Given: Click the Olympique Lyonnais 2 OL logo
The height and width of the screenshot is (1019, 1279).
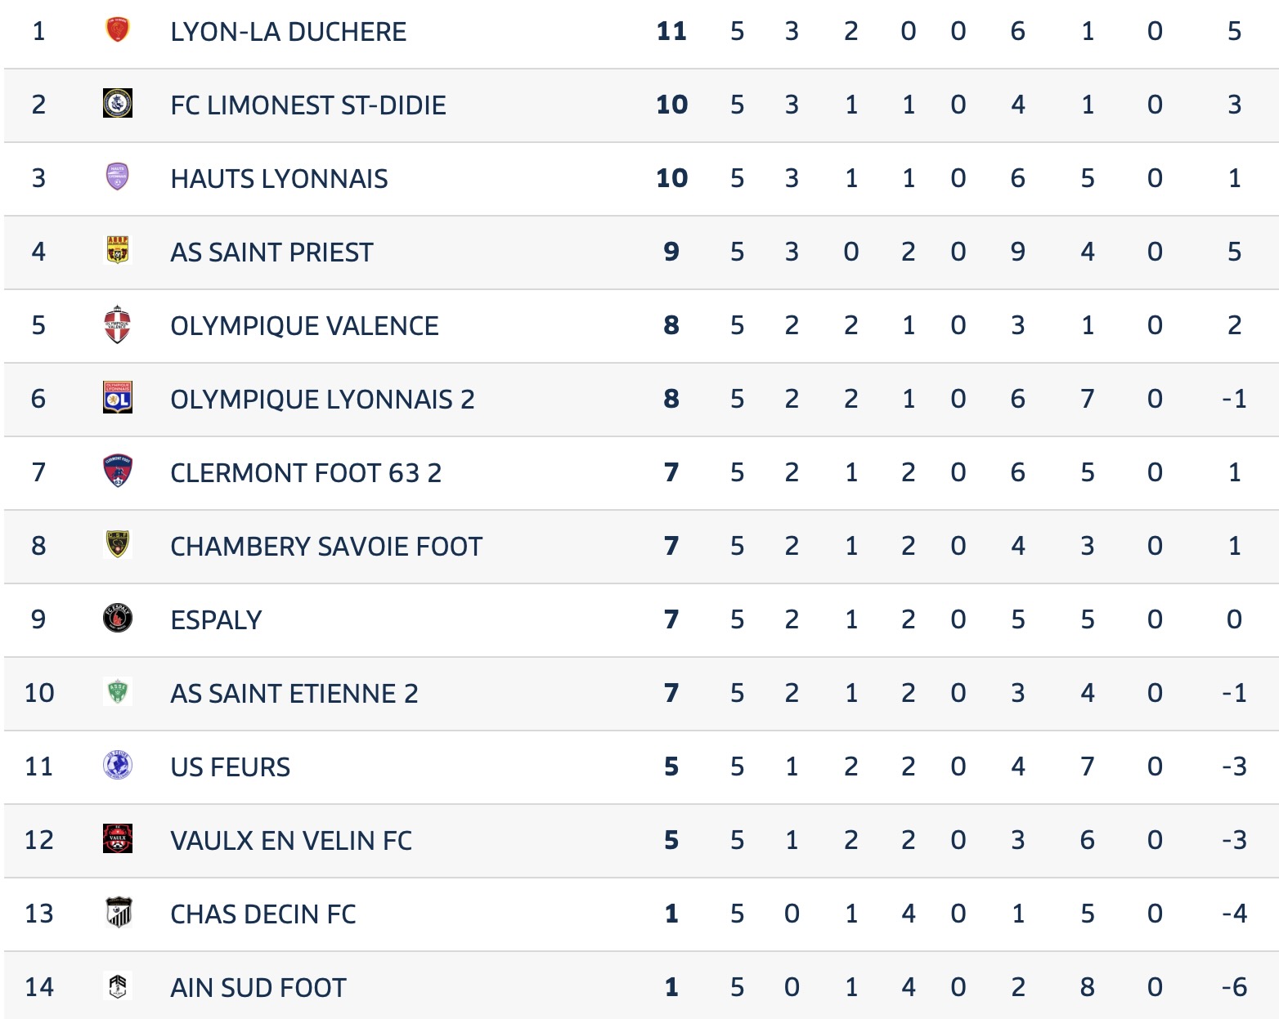Looking at the screenshot, I should [118, 398].
